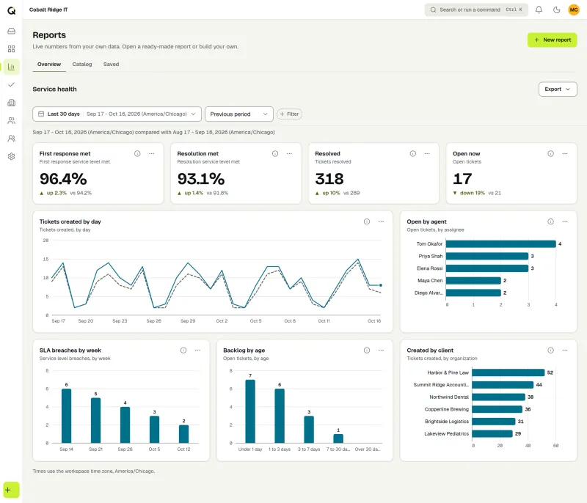Open the Export dropdown
Viewport: 587px width, 503px height.
point(558,89)
